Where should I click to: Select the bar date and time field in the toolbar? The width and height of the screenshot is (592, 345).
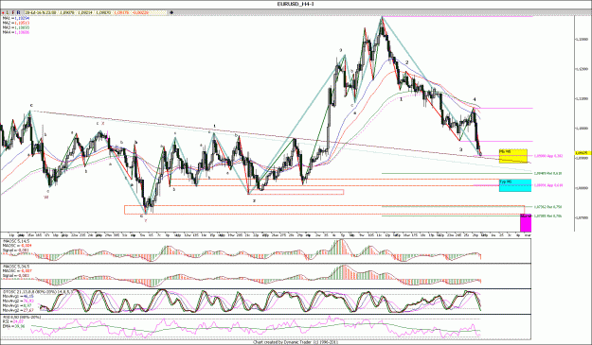coord(41,12)
